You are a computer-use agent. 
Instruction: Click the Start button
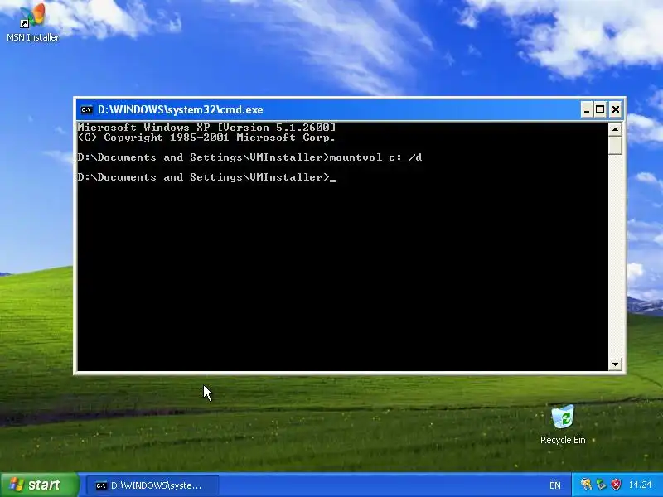click(x=39, y=485)
